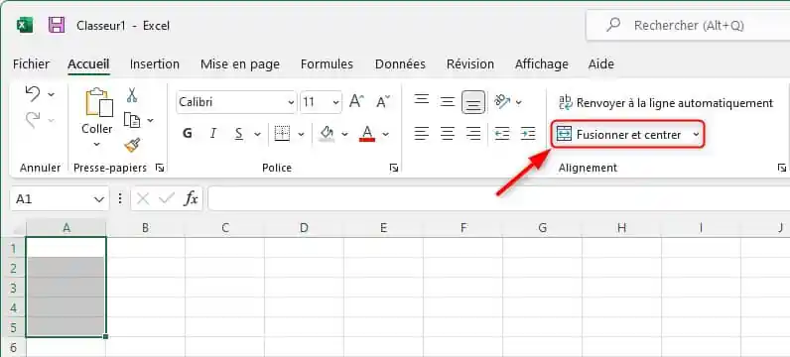Viewport: 790px width, 357px height.
Task: Click the Rechercher search box
Action: pyautogui.click(x=688, y=25)
